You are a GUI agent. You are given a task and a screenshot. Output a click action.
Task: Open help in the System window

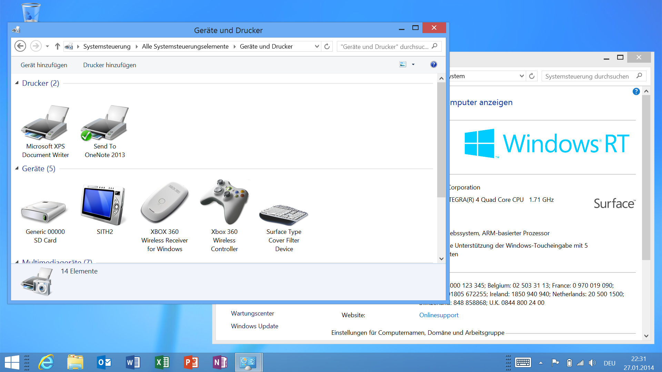tap(636, 91)
